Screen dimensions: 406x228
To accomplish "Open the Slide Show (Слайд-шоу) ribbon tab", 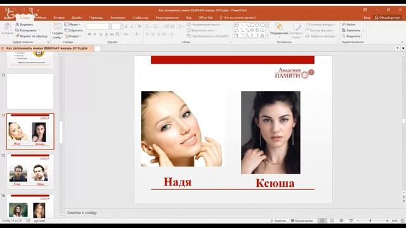I will click(140, 18).
